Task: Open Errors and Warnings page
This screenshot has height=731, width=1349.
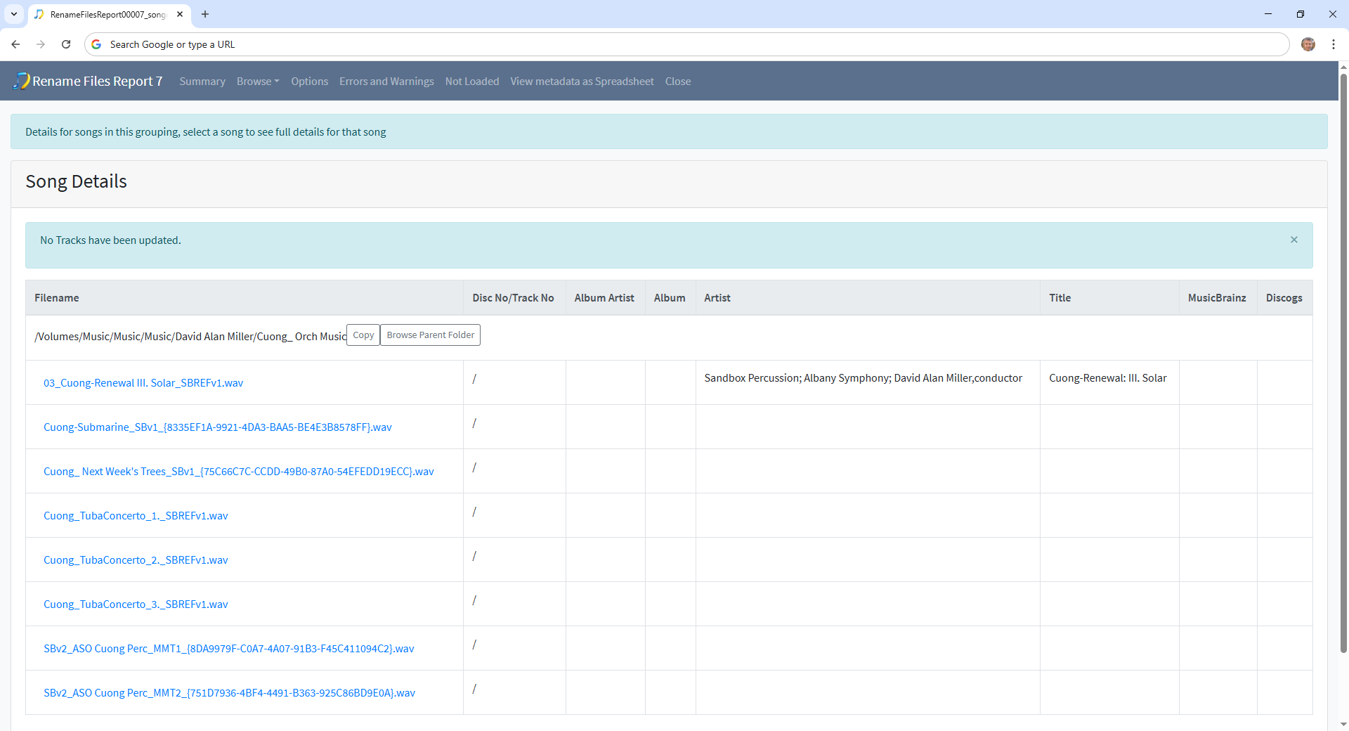Action: 386,82
